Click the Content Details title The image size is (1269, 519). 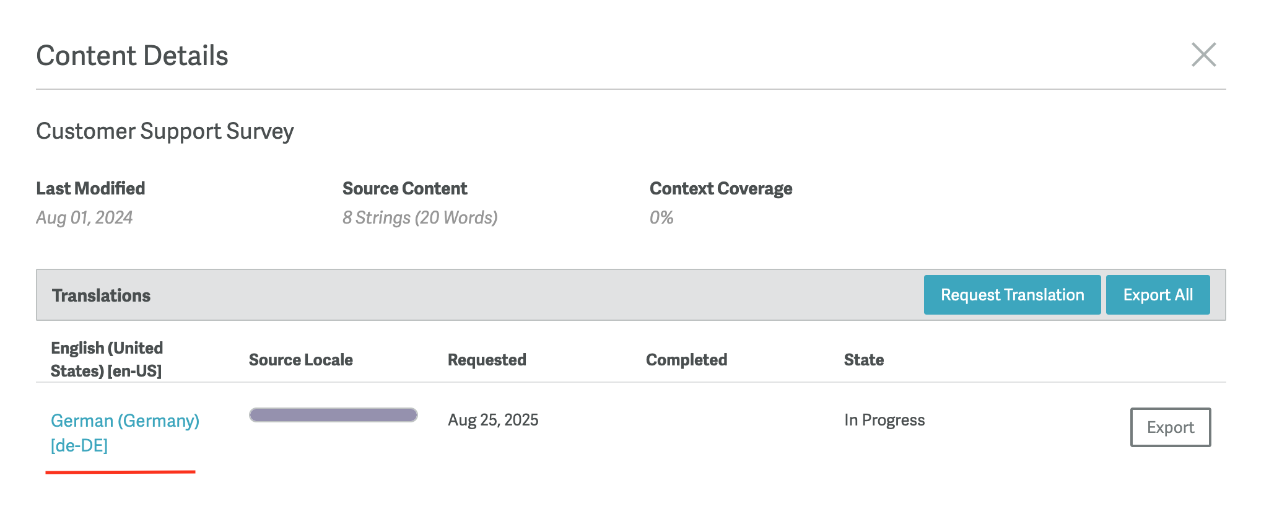(x=132, y=56)
